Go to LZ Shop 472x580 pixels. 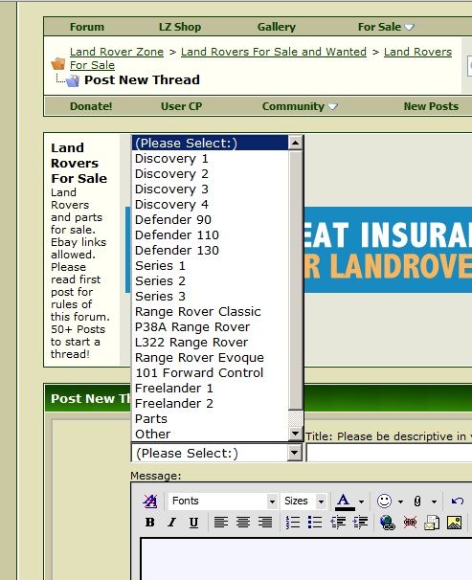point(180,27)
